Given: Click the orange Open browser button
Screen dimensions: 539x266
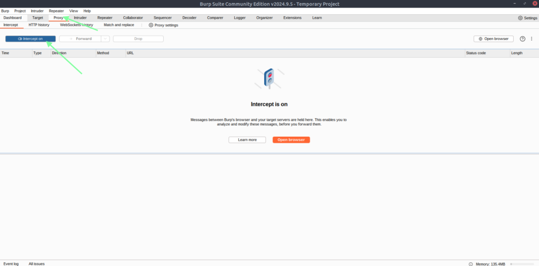Looking at the screenshot, I should (291, 140).
